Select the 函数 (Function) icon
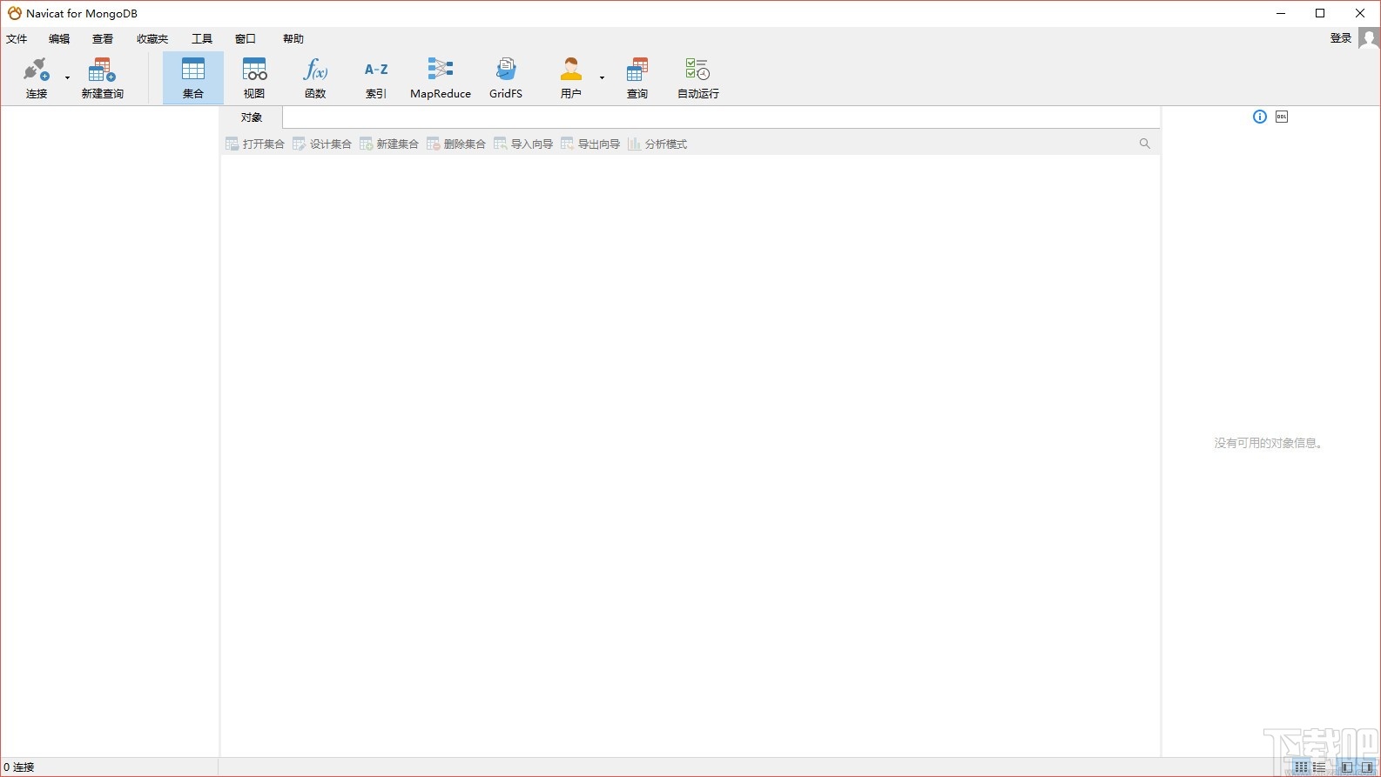The height and width of the screenshot is (777, 1381). click(315, 77)
